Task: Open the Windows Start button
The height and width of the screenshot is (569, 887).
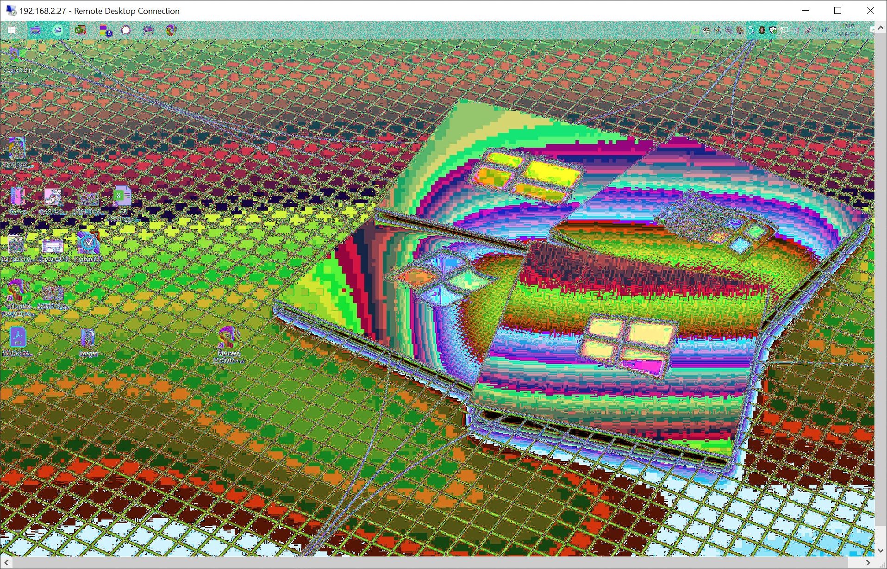Action: (12, 30)
